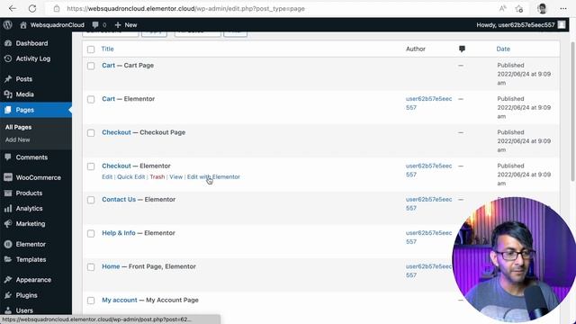
Task: Open the site lock info icon
Action: [x=57, y=8]
